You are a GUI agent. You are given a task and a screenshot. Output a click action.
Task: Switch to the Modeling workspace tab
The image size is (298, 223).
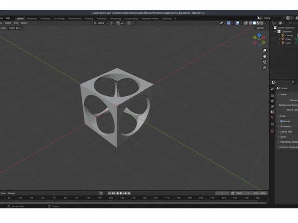click(32, 19)
